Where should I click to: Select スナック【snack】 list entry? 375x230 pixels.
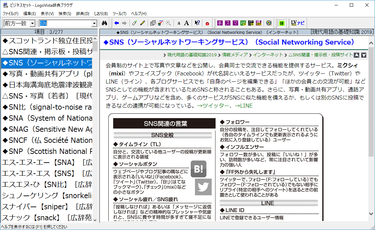(47, 217)
